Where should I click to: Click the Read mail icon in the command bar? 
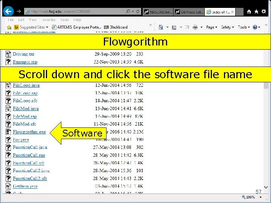tap(187, 27)
